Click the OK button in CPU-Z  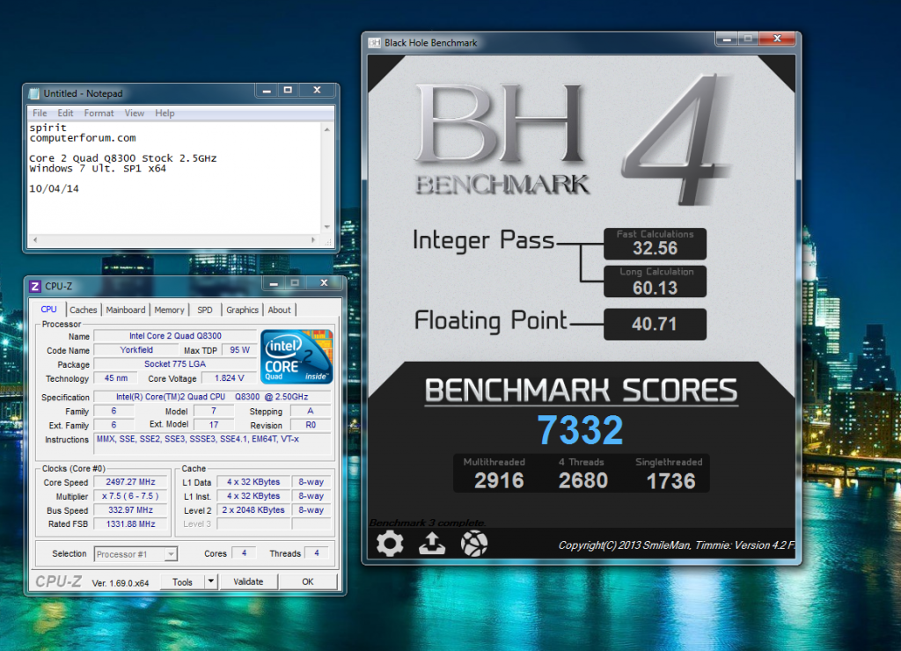(308, 582)
